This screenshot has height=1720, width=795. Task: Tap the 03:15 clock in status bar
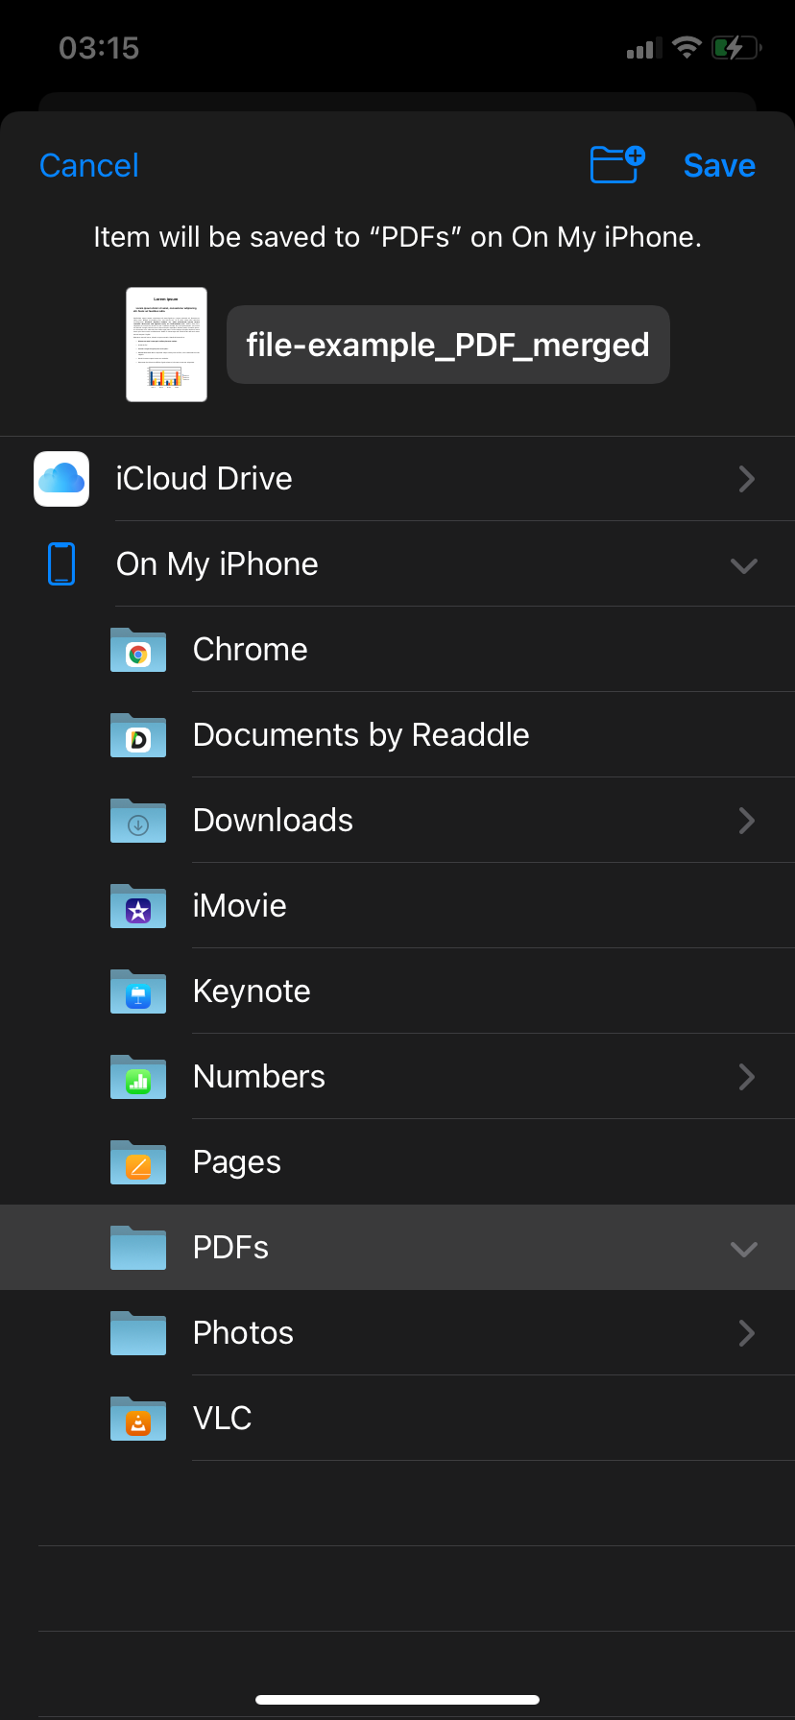[99, 48]
